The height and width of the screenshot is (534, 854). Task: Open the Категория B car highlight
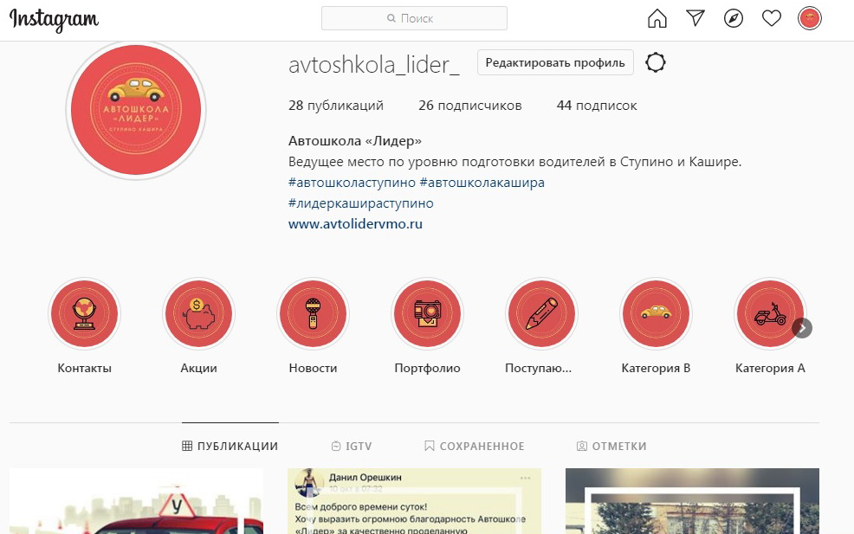click(x=657, y=313)
